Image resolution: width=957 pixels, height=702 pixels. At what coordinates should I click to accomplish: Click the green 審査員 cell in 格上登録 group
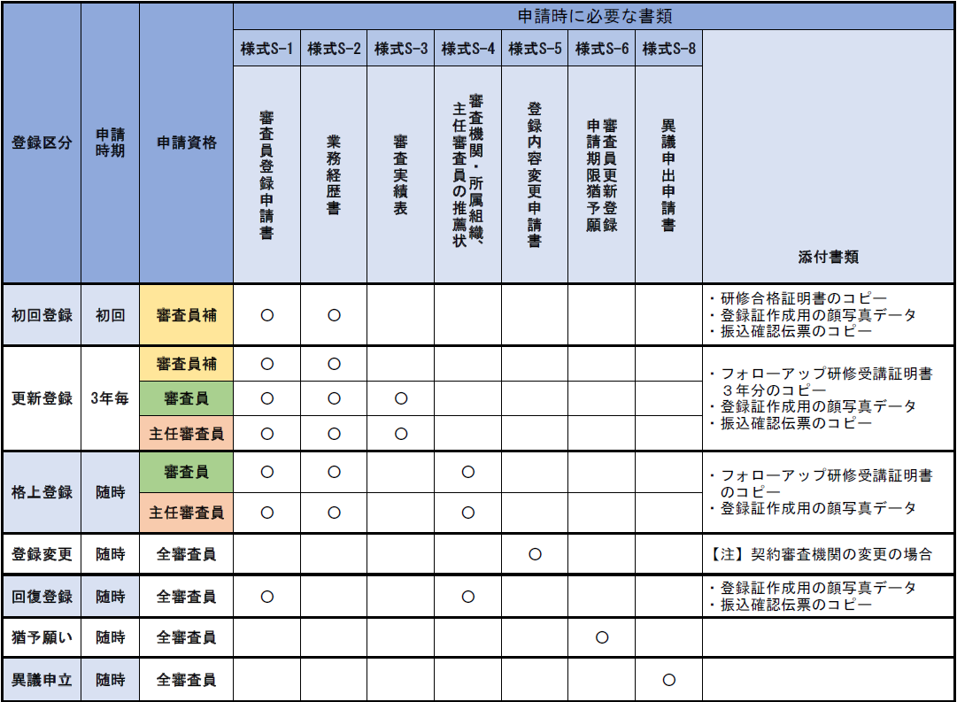(186, 472)
